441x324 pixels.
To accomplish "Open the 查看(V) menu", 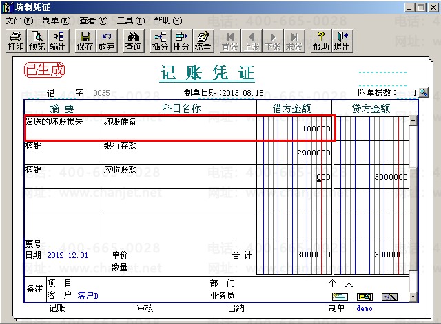I will point(94,21).
